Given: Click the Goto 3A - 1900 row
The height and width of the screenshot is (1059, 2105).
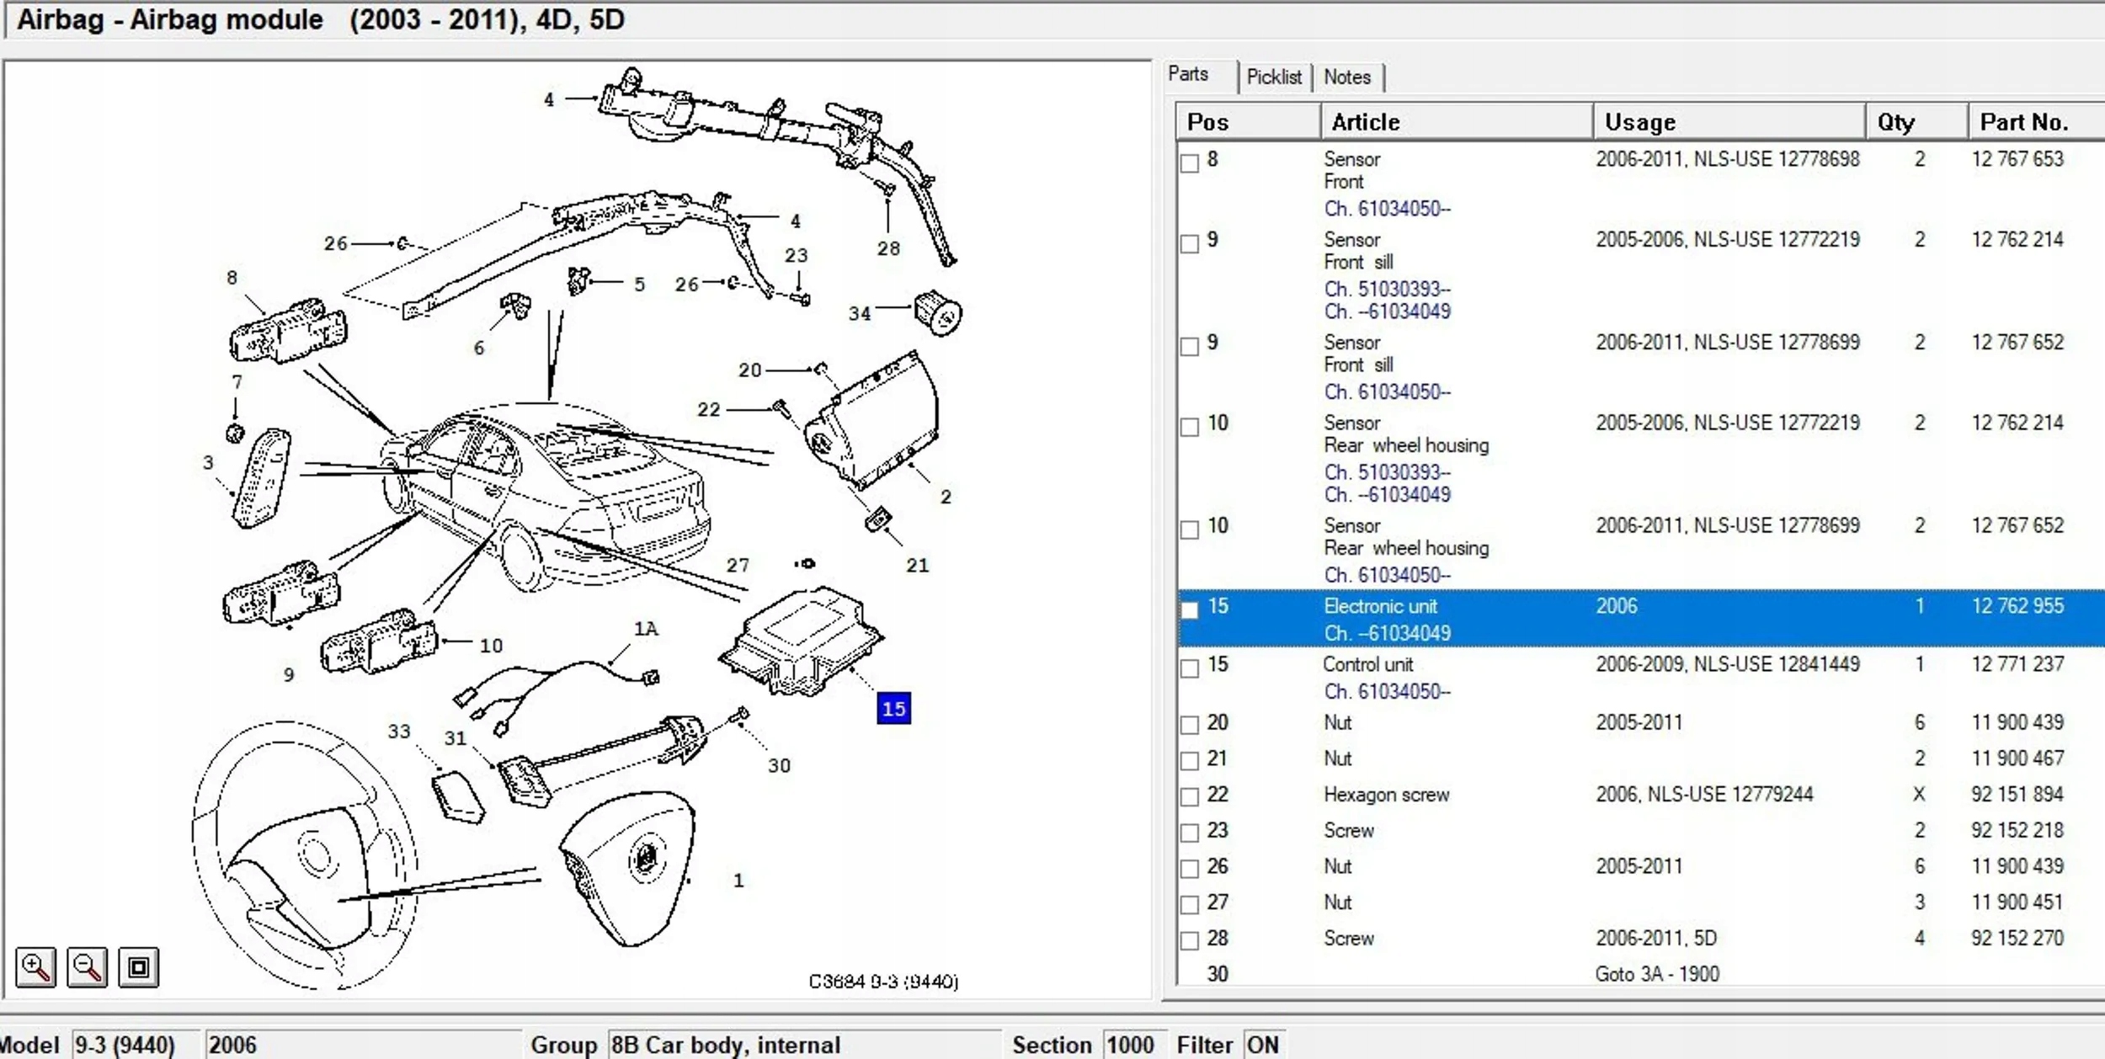Looking at the screenshot, I should click(1656, 974).
